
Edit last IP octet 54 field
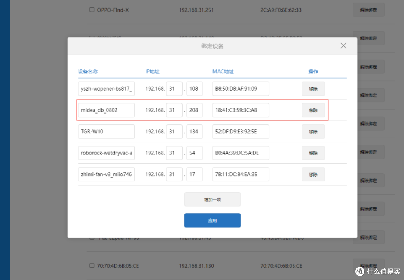(195, 153)
